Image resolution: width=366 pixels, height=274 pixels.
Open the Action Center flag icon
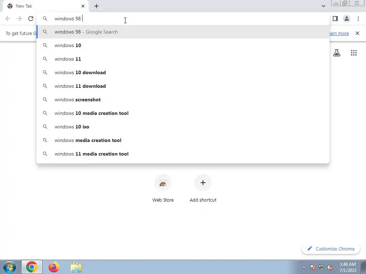[313, 268]
